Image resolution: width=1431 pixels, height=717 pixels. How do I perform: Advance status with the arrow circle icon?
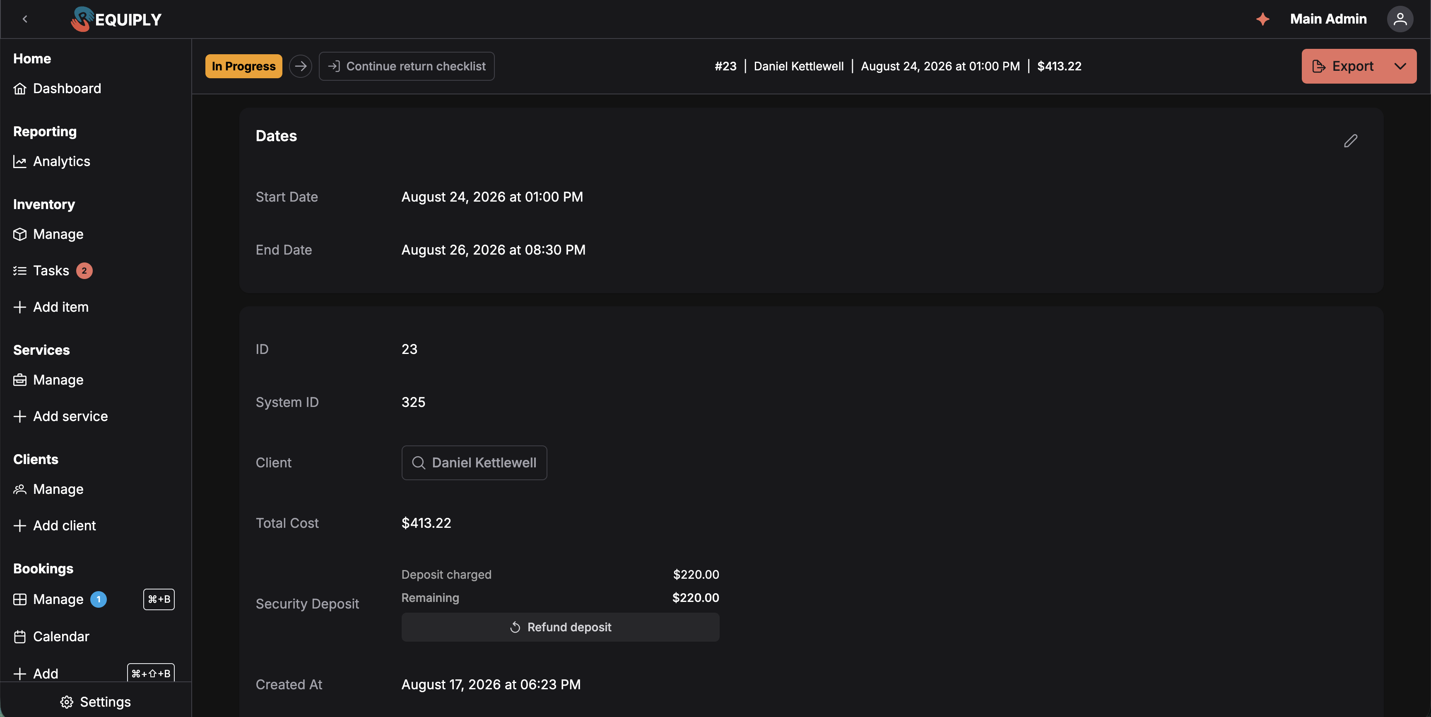301,66
